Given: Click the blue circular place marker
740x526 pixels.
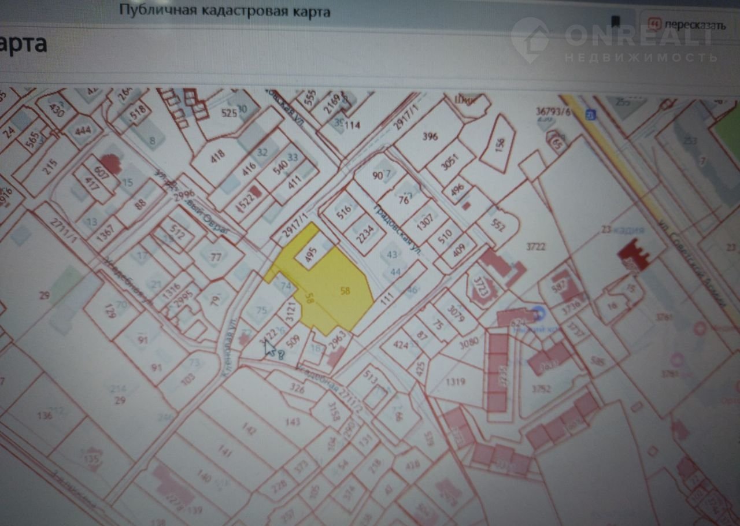Looking at the screenshot, I should pyautogui.click(x=539, y=314).
